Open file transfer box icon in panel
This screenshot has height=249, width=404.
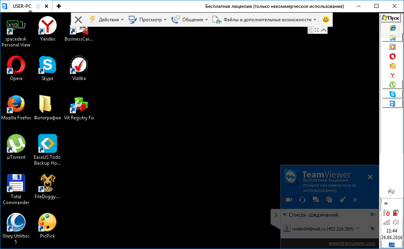click(x=329, y=200)
